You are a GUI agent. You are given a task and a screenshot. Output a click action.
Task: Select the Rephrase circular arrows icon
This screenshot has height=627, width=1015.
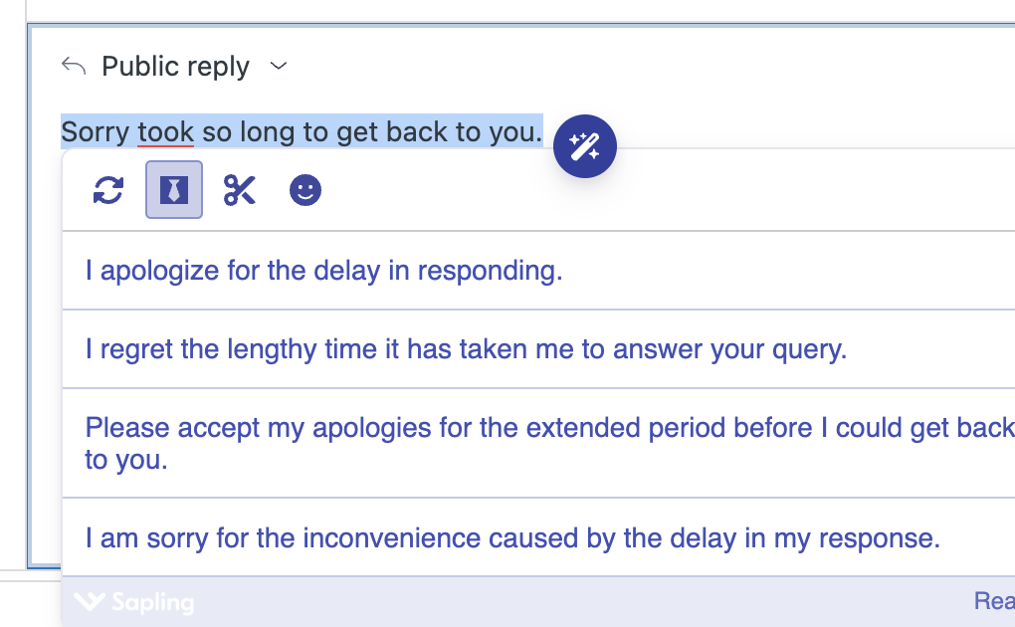(107, 190)
